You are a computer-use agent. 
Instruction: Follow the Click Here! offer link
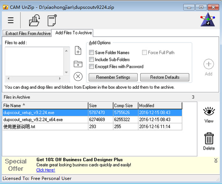click(x=46, y=170)
